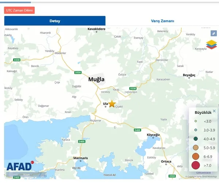The height and width of the screenshot is (183, 219).
Task: Click the earthquake epicenter star marker
Action: click(112, 104)
